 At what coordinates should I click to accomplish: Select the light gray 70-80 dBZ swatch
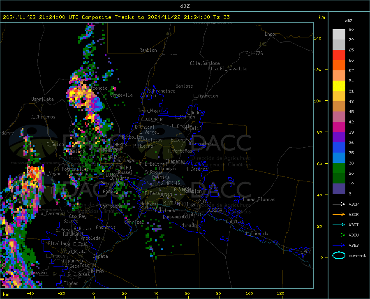[339, 35]
